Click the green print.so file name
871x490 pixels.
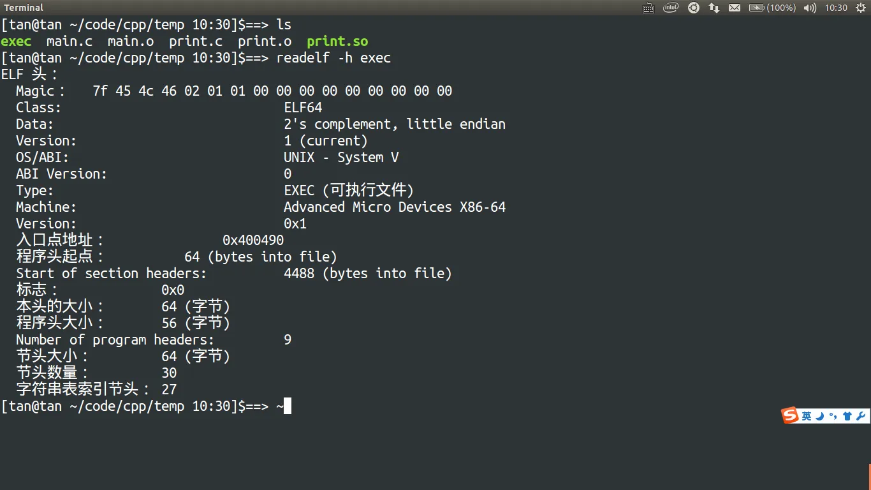[x=337, y=41]
